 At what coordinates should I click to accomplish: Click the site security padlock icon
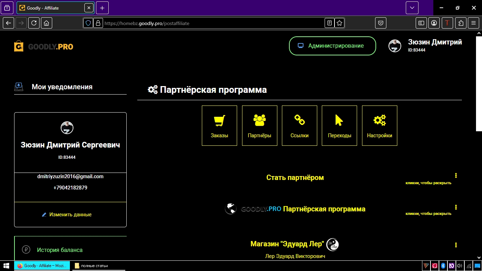[x=98, y=23]
